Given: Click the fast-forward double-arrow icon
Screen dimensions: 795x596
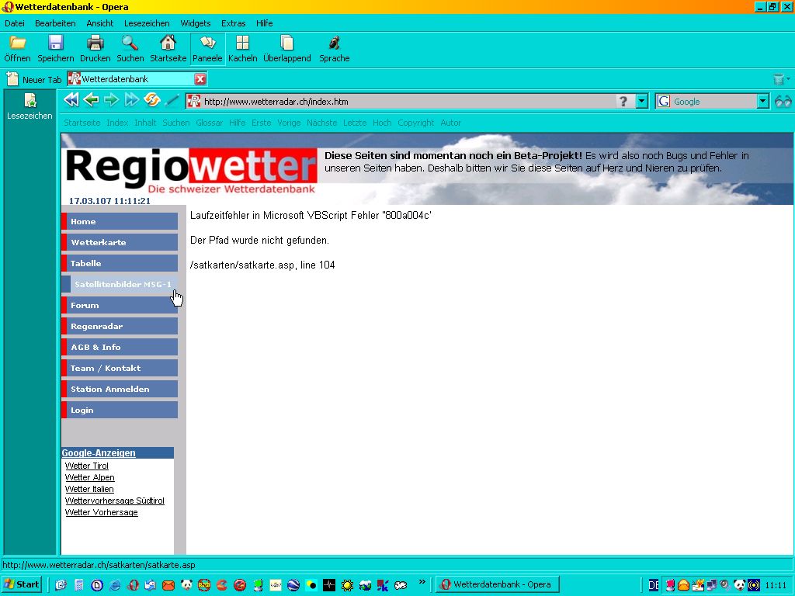Looking at the screenshot, I should click(132, 100).
